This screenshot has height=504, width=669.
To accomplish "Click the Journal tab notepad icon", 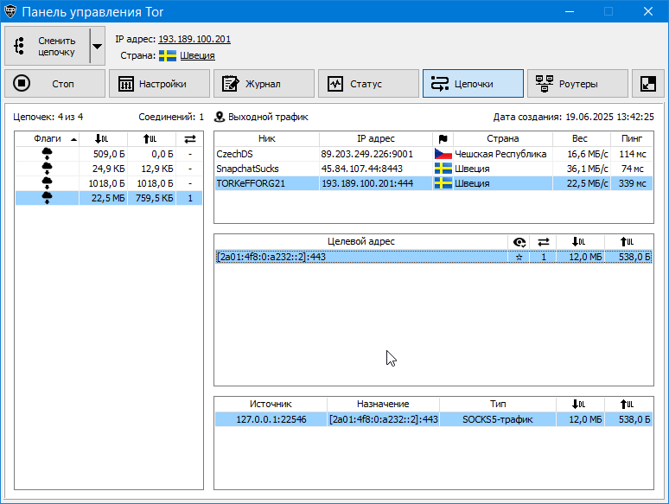I will pos(231,84).
